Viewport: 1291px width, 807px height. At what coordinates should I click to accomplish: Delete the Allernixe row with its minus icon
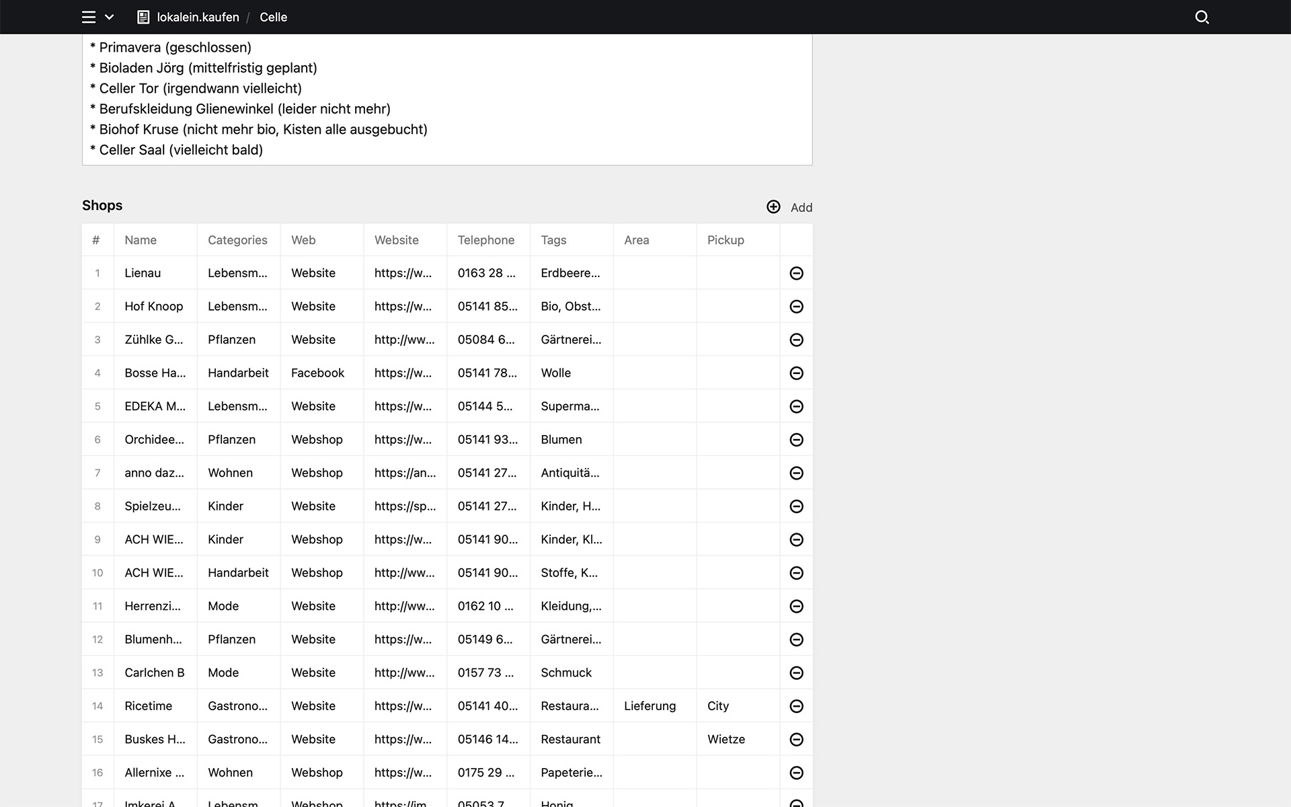[796, 772]
